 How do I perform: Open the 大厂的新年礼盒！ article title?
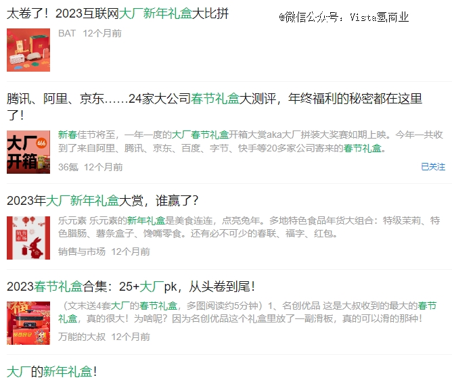coord(51,372)
